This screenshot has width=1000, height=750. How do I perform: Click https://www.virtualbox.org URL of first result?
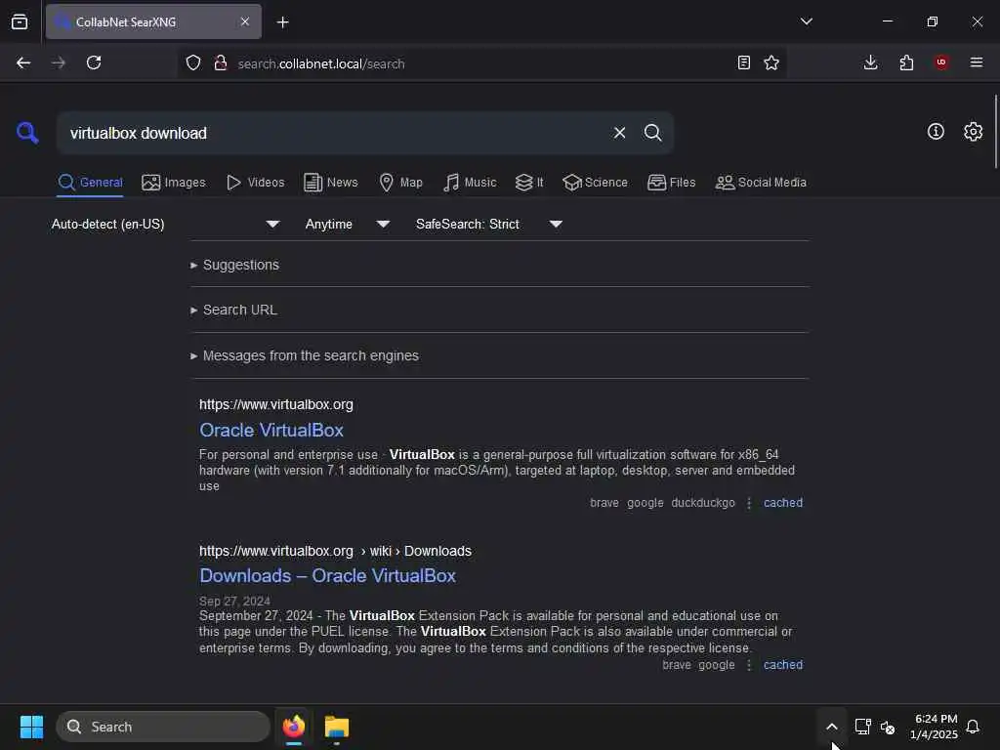click(x=276, y=404)
